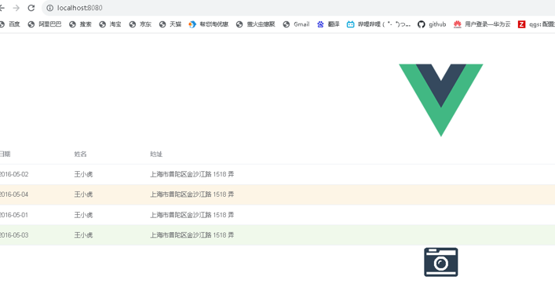
Task: Open the 京东 bookmark
Action: [x=141, y=24]
